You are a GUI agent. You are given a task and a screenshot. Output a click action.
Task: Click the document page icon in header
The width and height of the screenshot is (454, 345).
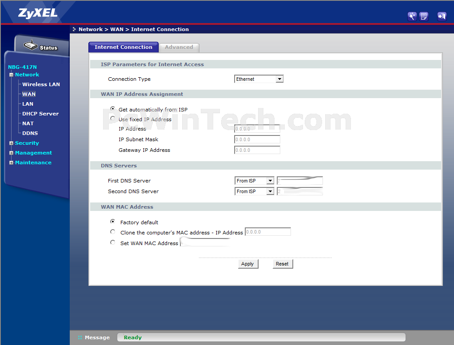(x=424, y=16)
